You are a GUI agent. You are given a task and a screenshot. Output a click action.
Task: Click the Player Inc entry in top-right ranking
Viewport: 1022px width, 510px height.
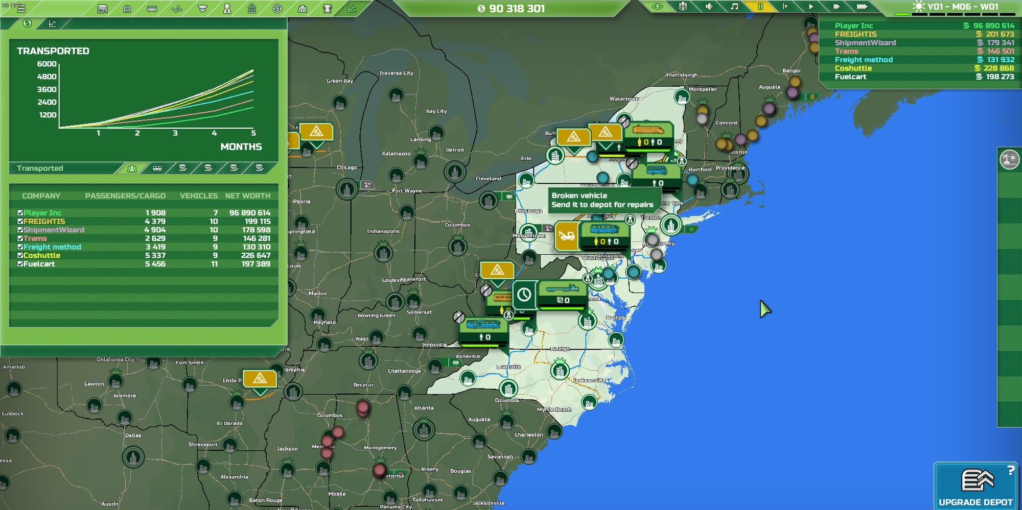pos(924,26)
